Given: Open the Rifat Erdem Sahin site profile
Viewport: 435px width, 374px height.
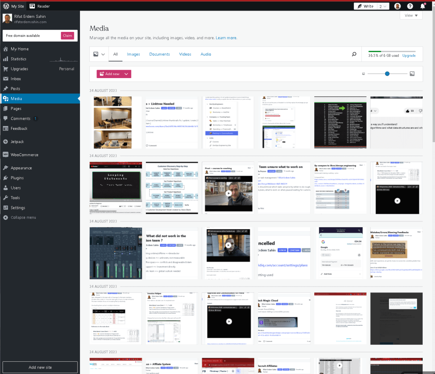Looking at the screenshot, I should 40,19.
